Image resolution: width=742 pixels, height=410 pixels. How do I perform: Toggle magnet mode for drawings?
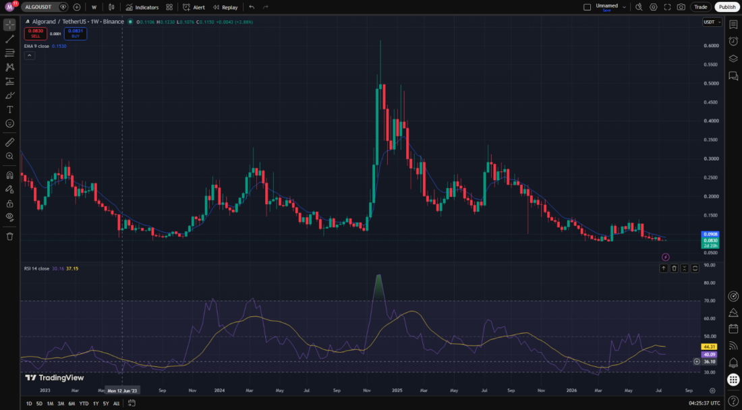coord(10,175)
